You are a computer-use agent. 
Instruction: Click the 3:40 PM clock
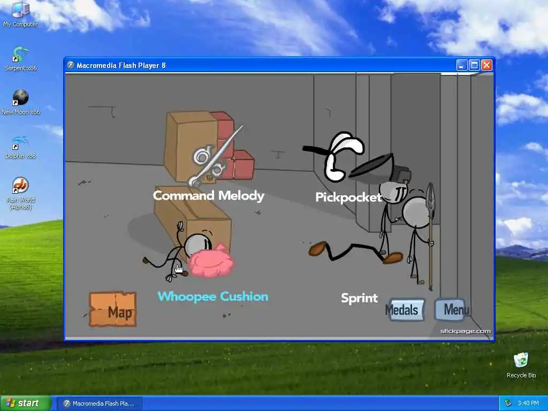pos(528,404)
